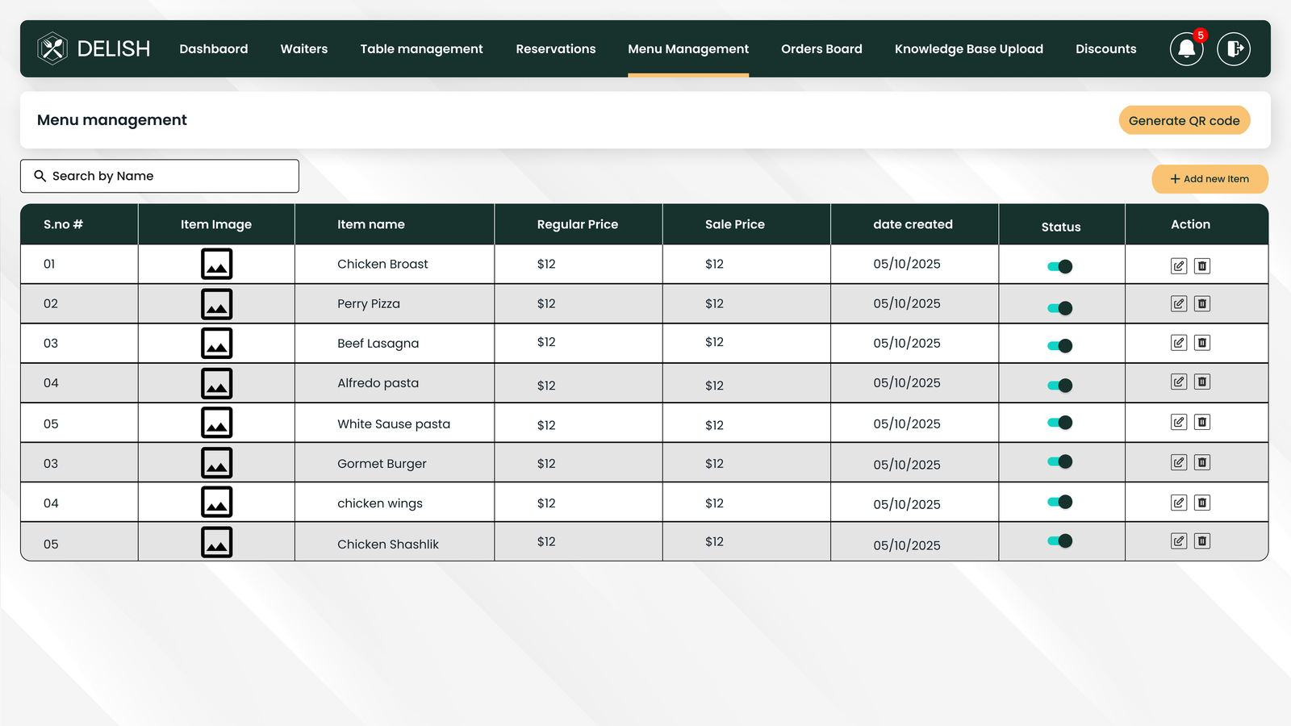Focus the Search by Name field
This screenshot has height=726, width=1291.
(160, 176)
